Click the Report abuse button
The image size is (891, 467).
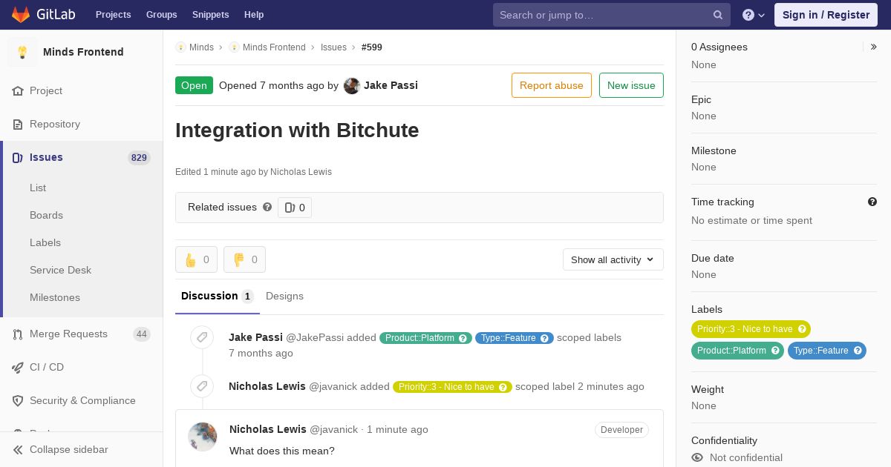coord(552,85)
